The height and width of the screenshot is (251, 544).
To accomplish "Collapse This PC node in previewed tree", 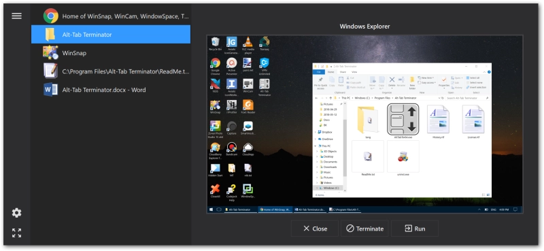I will (x=316, y=146).
